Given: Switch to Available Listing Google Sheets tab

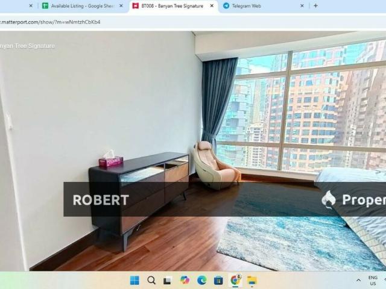Looking at the screenshot, I should pos(82,6).
